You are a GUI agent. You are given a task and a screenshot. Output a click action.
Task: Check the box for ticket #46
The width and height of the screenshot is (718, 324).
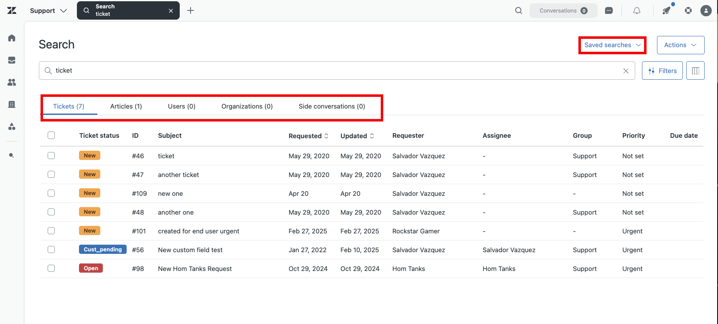click(51, 156)
